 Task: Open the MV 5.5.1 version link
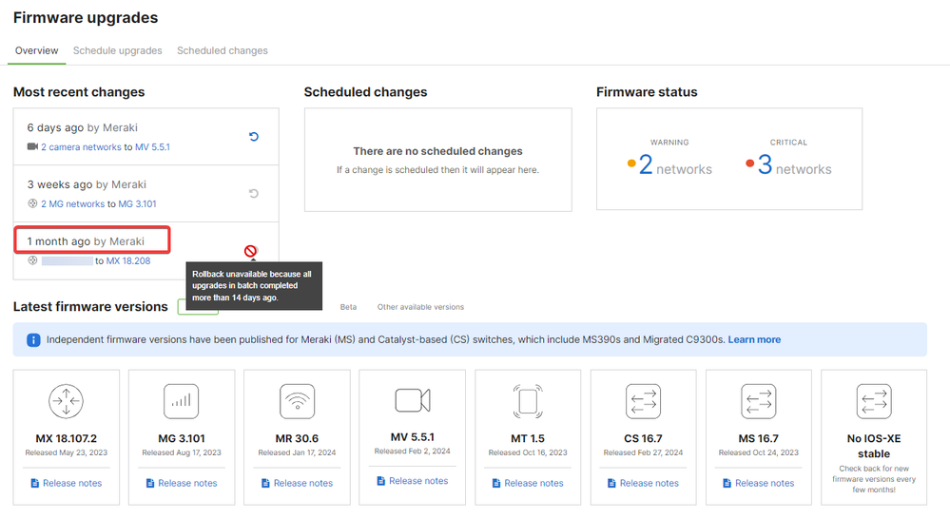tap(153, 147)
